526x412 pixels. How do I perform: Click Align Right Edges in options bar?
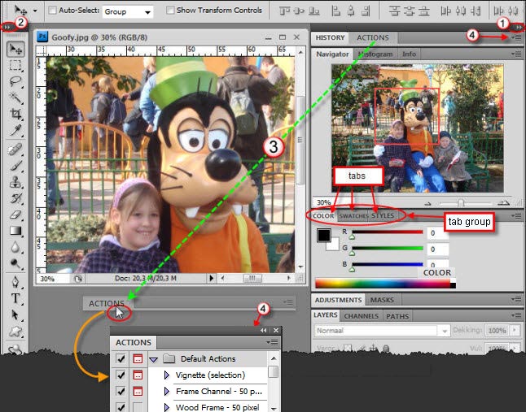point(366,11)
